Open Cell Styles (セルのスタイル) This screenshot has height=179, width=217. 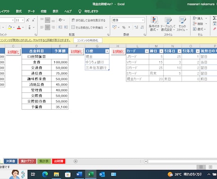(x=182, y=24)
